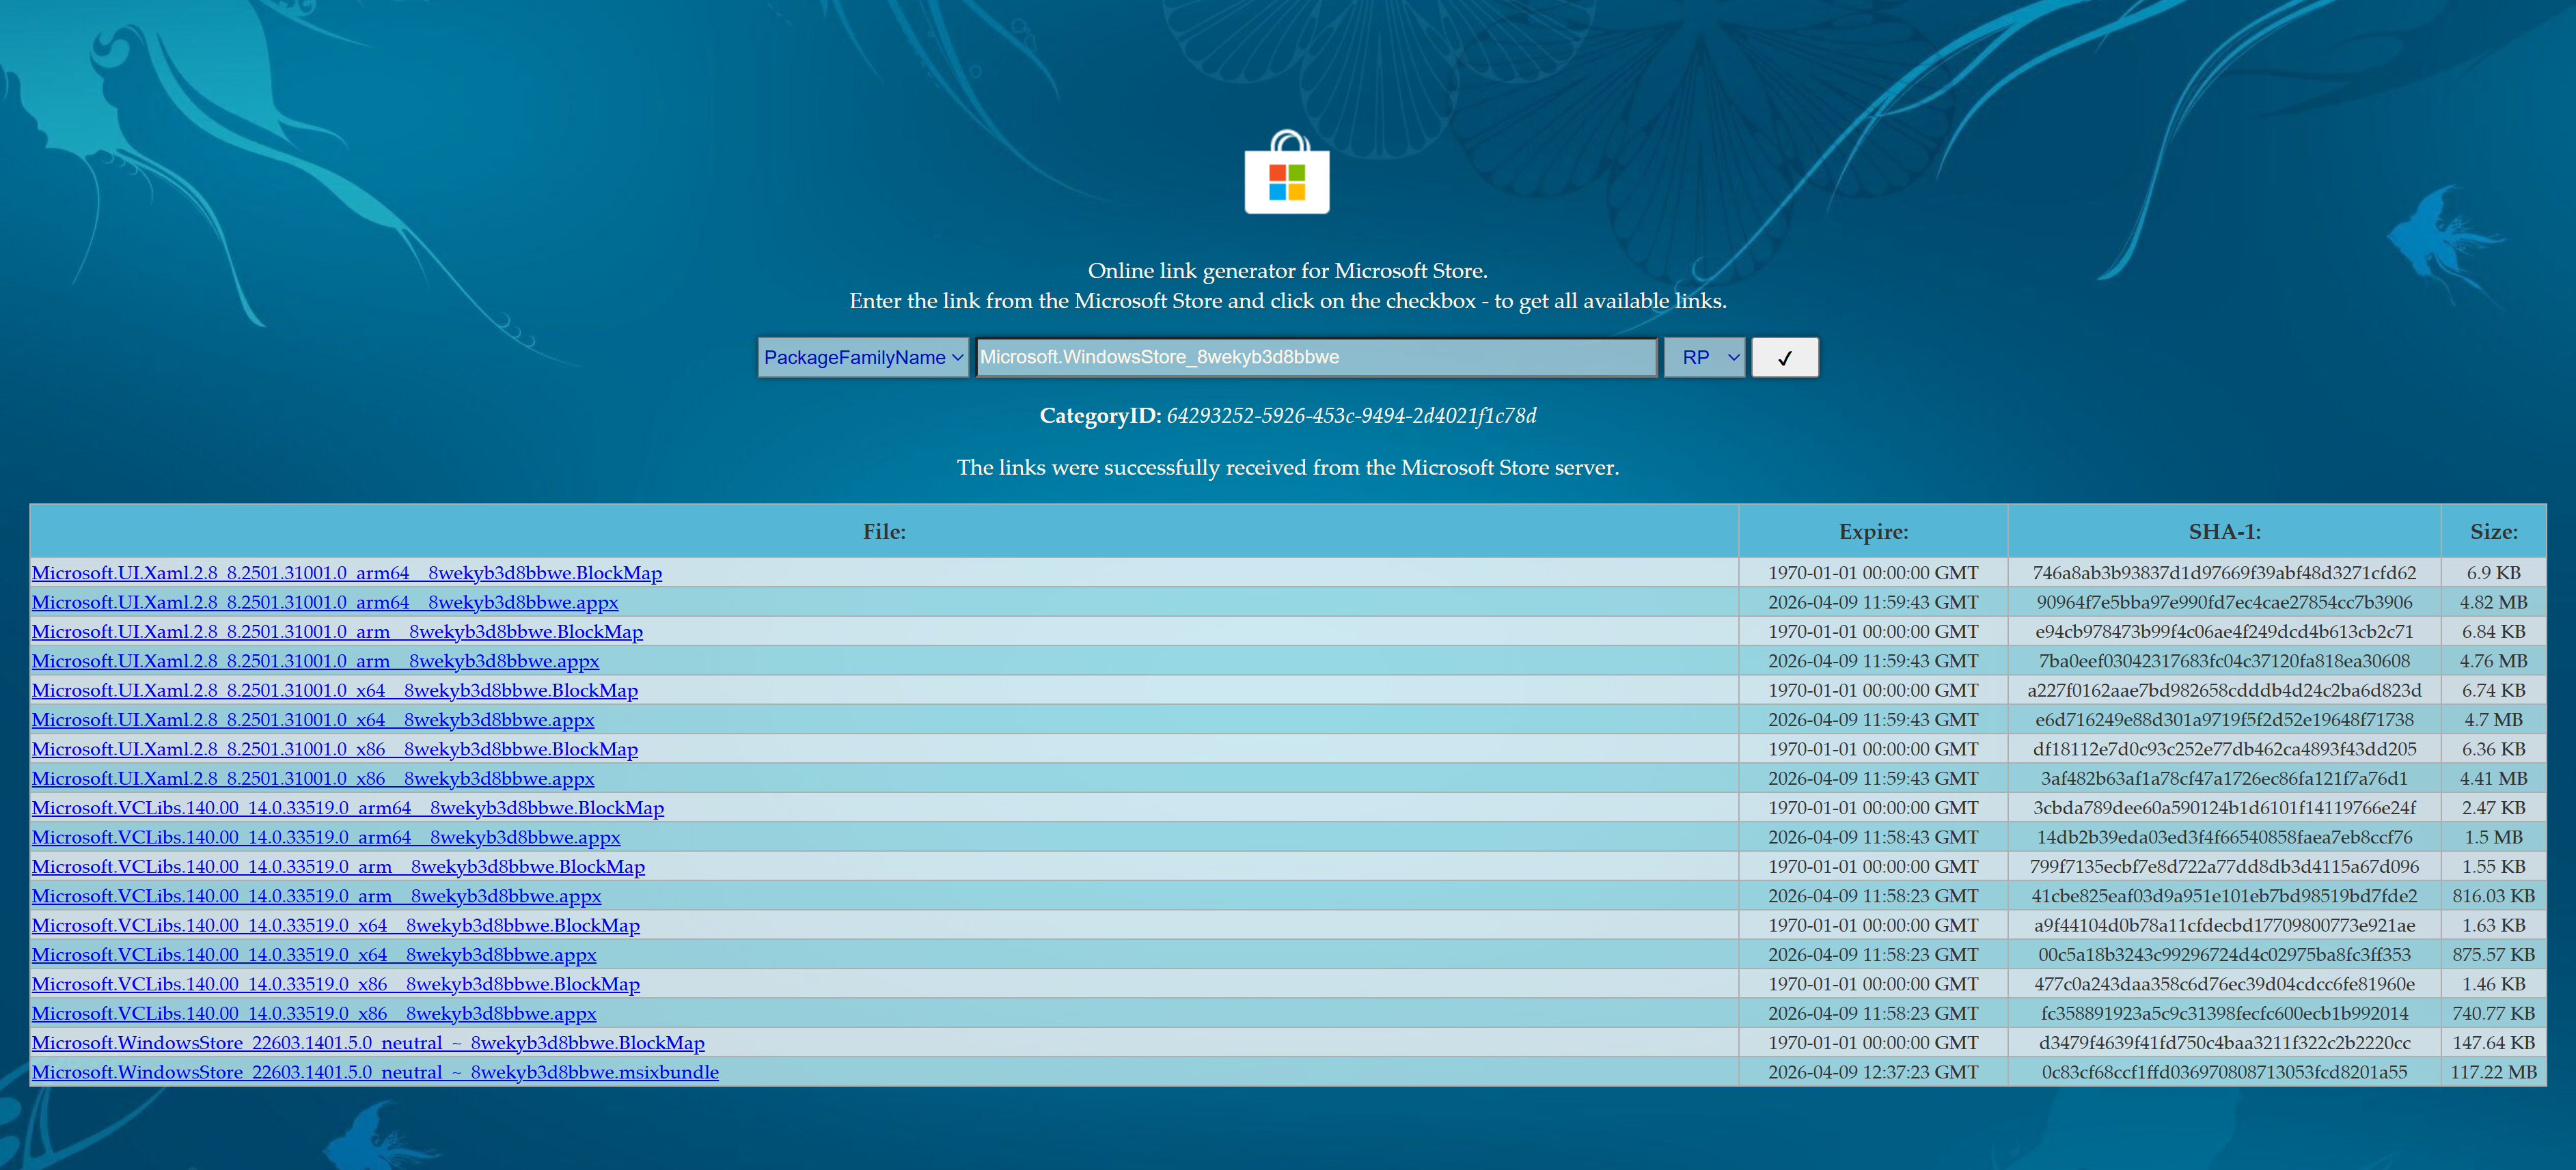Image resolution: width=2576 pixels, height=1170 pixels.
Task: Open UI.Xaml 2.8 x86 BlockMap link
Action: [335, 749]
